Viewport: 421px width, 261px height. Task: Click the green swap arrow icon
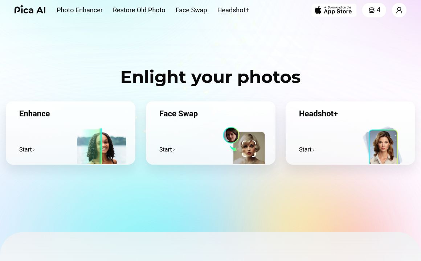point(233,147)
